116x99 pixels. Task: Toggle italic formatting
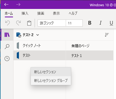point(100,23)
